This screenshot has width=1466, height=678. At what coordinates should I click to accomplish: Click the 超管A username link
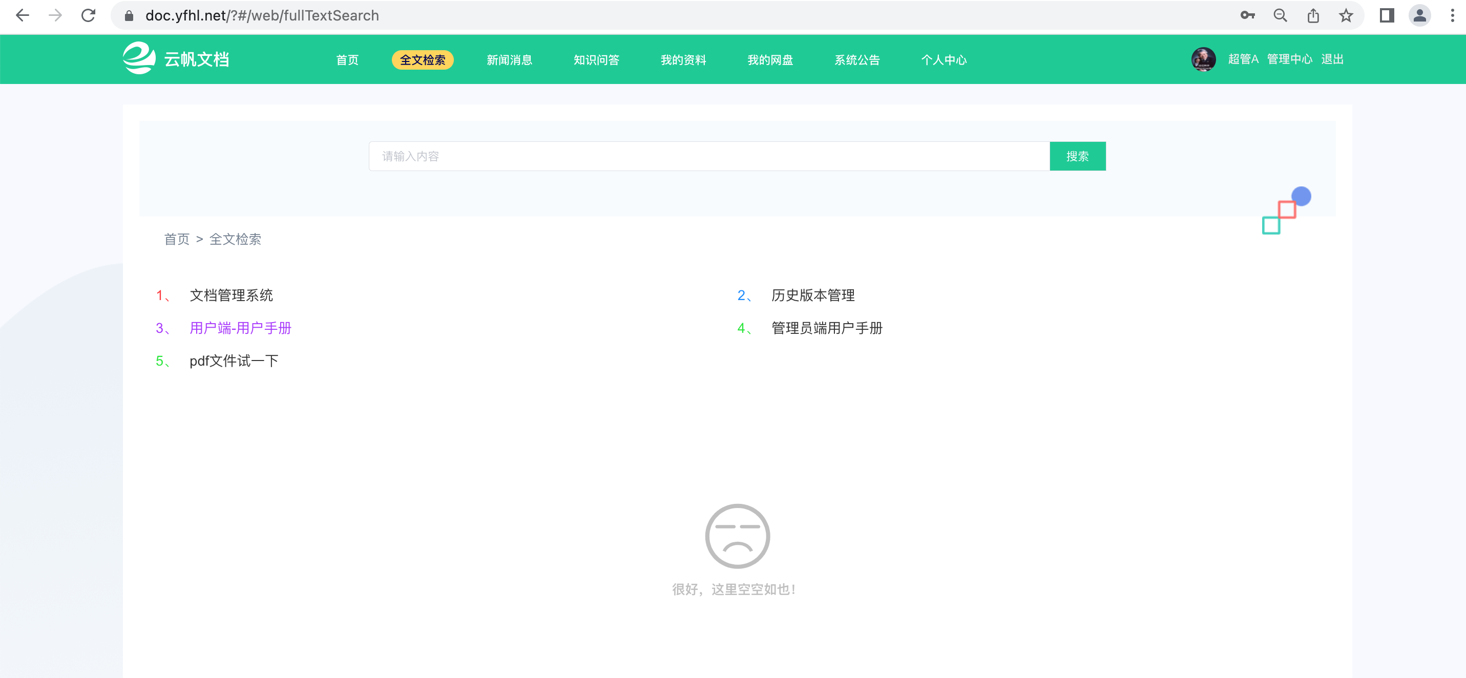1243,59
